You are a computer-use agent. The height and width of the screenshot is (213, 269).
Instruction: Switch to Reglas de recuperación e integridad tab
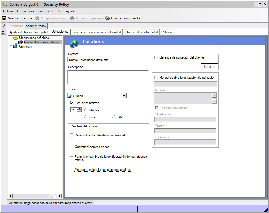point(96,32)
